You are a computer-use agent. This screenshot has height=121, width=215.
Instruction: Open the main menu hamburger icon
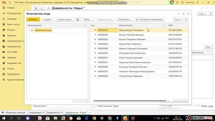point(10,2)
